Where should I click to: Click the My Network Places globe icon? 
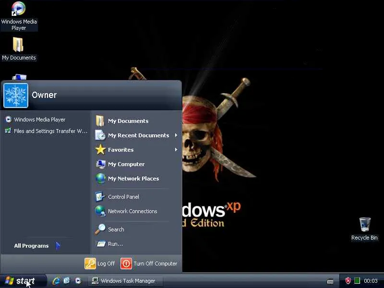coord(100,179)
